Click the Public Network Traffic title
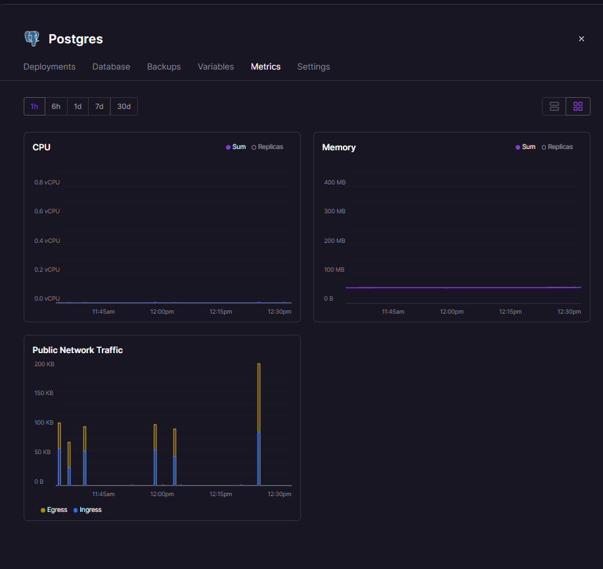The height and width of the screenshot is (569, 603). coord(78,350)
